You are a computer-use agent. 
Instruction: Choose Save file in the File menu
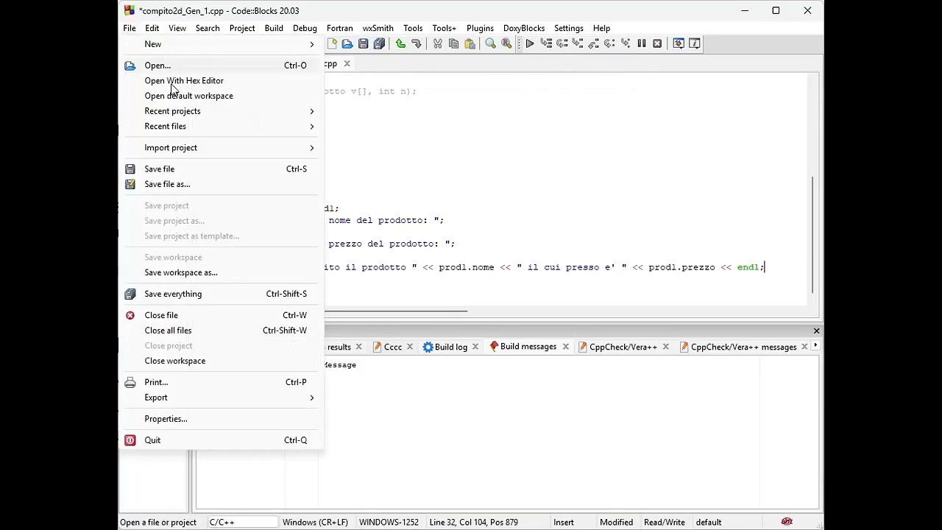(222, 169)
